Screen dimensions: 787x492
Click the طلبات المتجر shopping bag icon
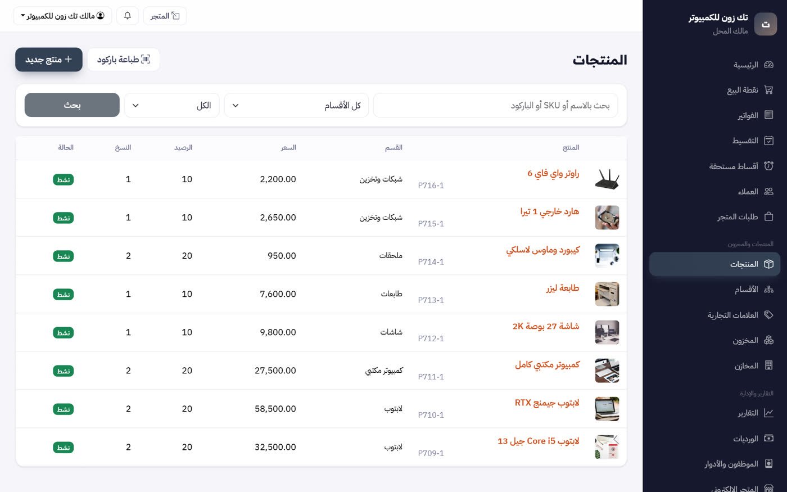coord(768,216)
